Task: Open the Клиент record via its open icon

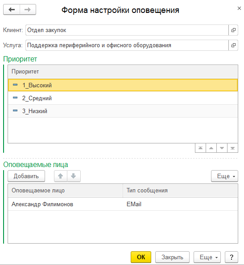Action: click(x=233, y=30)
